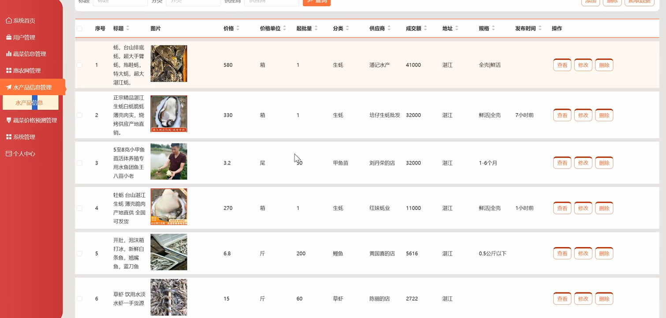Viewport: 666px width, 318px height.
Task: Expand the 蔬菜价格预测管理 sidebar menu
Action: (x=31, y=120)
